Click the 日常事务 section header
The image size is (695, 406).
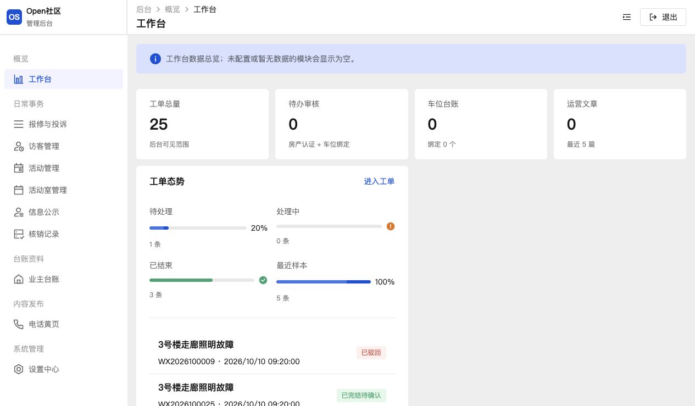tap(29, 104)
